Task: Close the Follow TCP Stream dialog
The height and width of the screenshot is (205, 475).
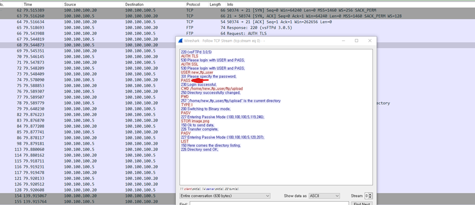Action: [x=369, y=41]
